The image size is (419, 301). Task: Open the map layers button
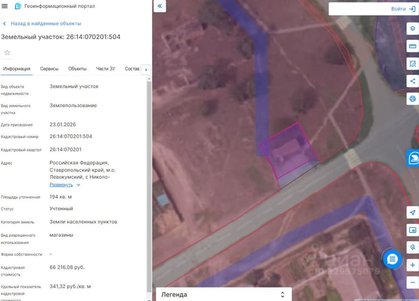pos(413,28)
